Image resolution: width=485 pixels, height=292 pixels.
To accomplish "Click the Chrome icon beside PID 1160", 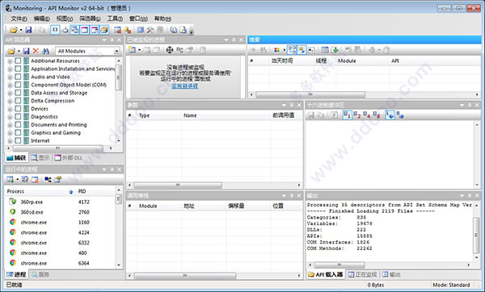I will click(x=13, y=222).
